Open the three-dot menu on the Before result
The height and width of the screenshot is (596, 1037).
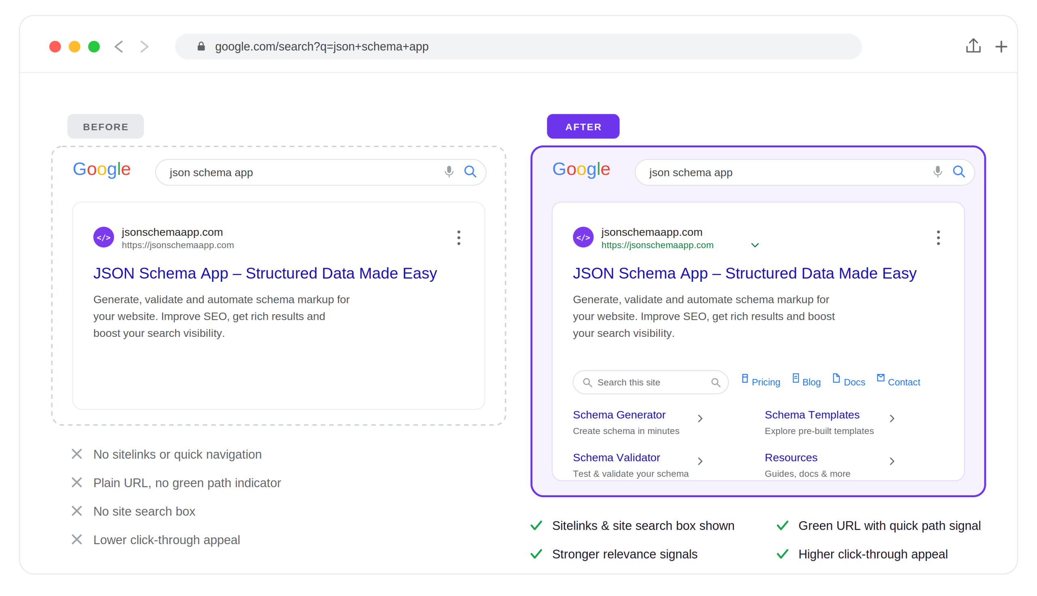459,238
